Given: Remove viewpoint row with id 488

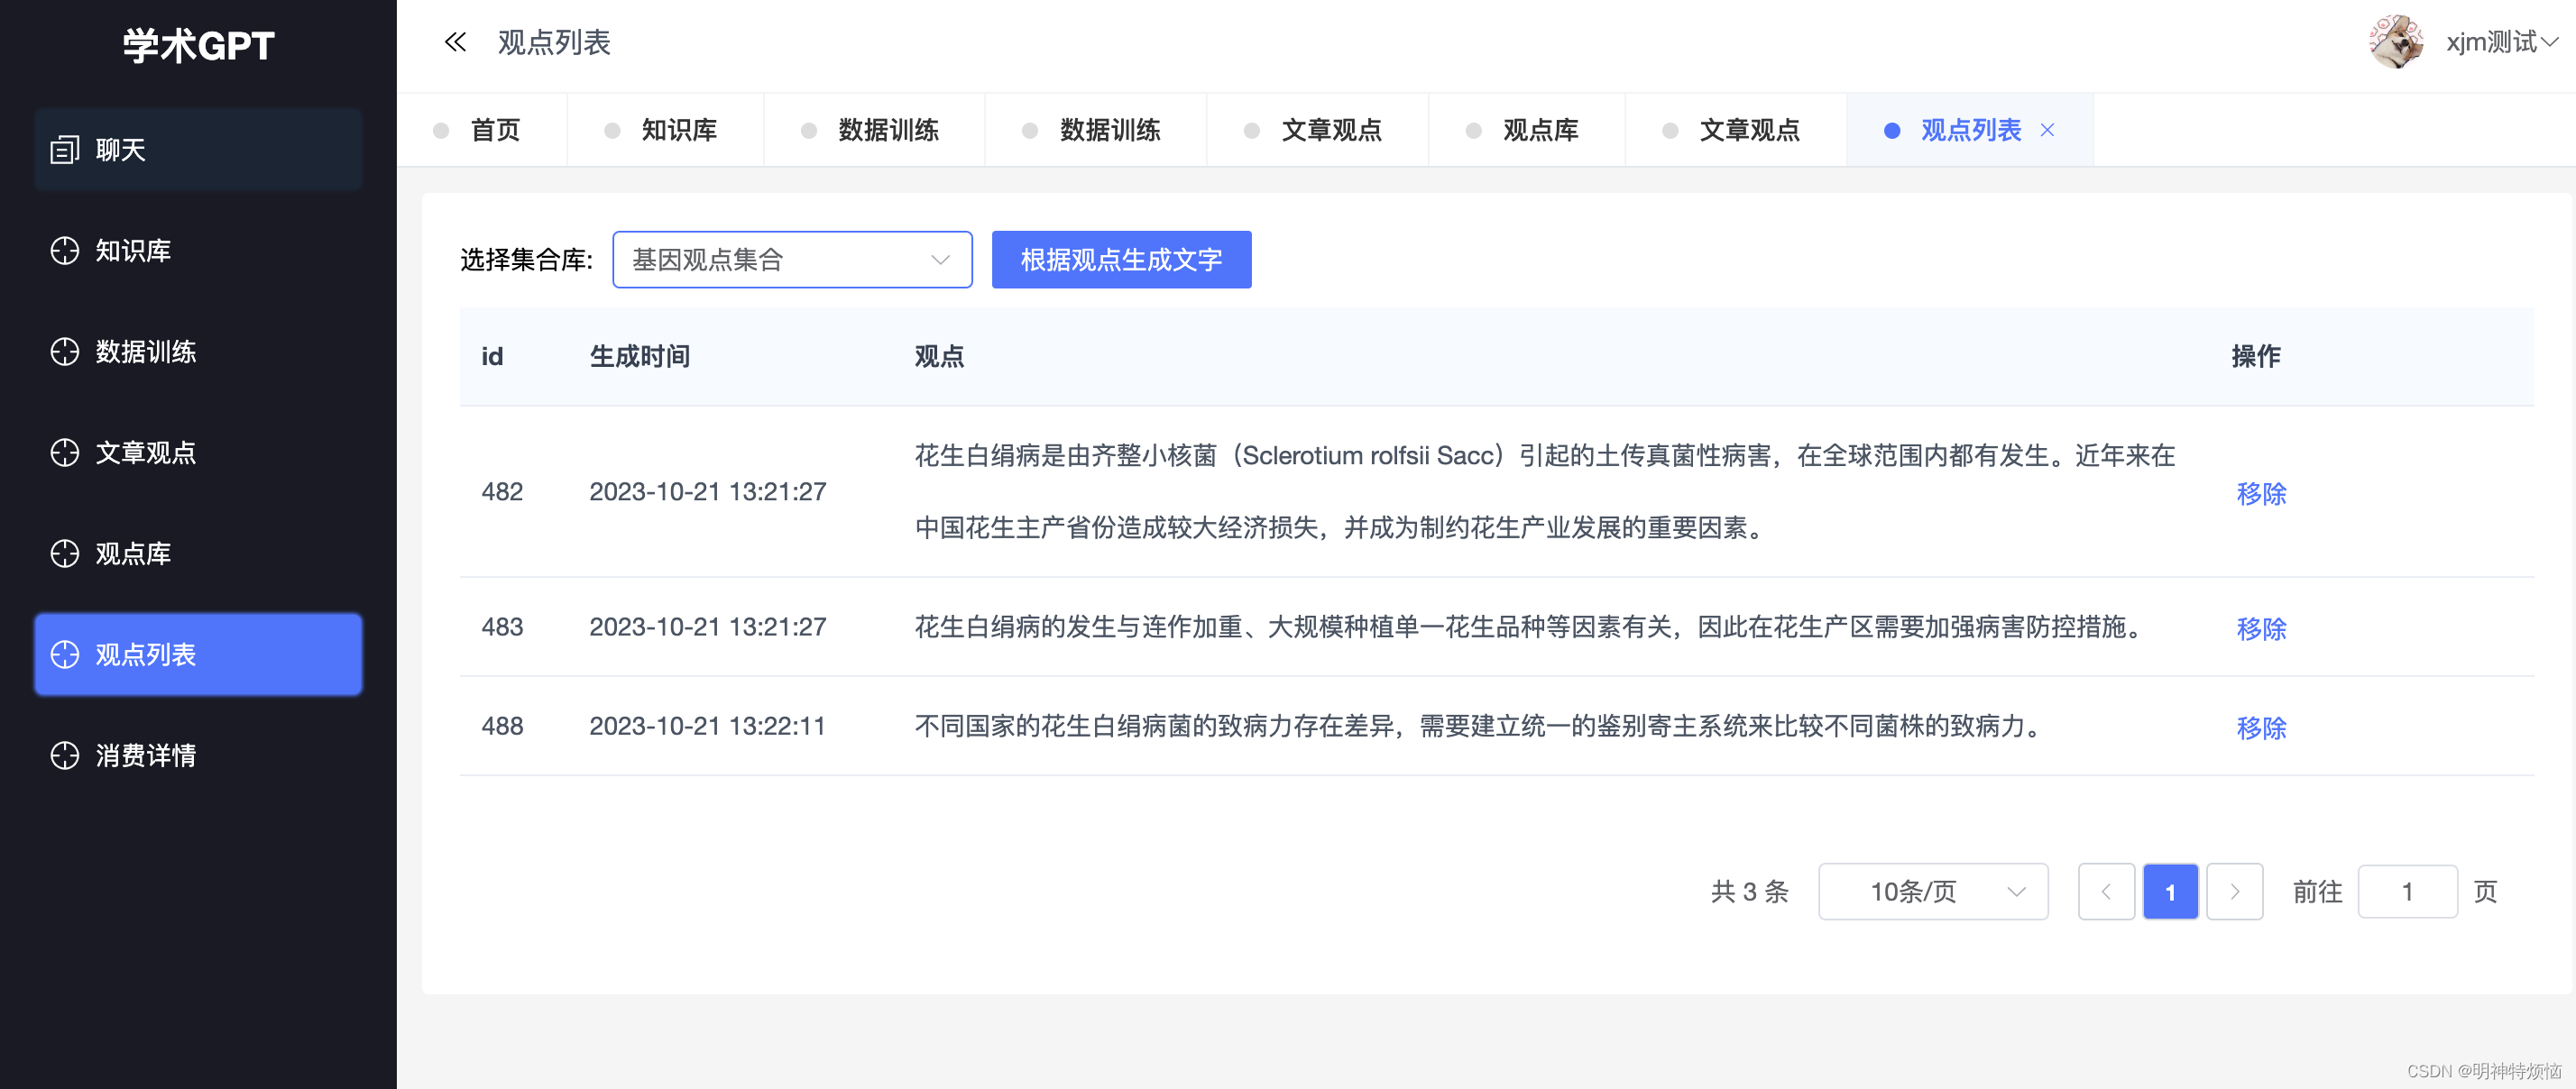Looking at the screenshot, I should point(2261,728).
